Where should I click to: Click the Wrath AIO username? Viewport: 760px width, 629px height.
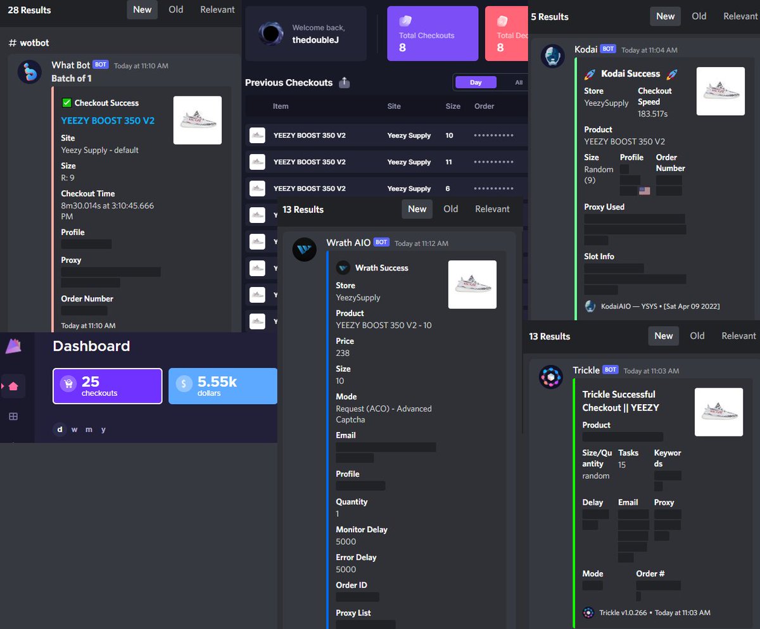348,243
